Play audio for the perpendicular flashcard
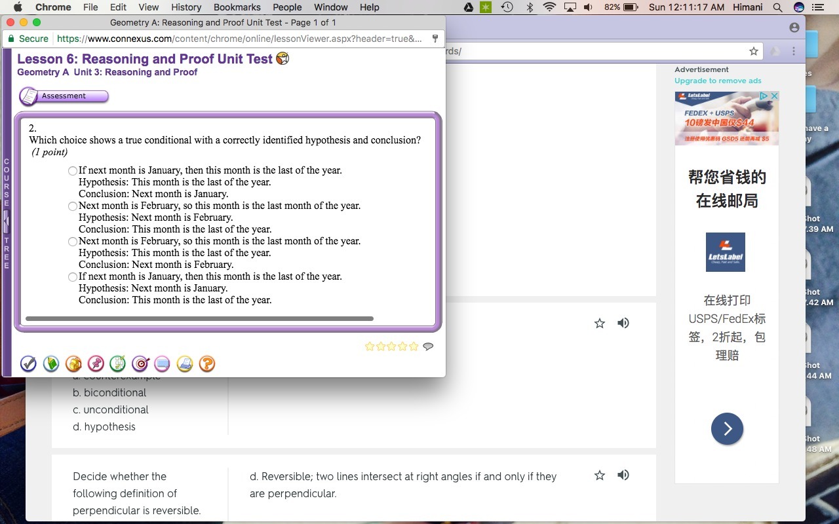The width and height of the screenshot is (839, 524). [x=623, y=475]
